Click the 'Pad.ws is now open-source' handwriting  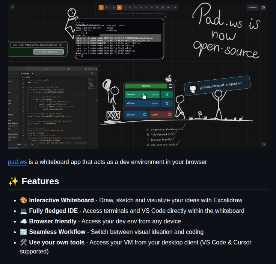(226, 31)
